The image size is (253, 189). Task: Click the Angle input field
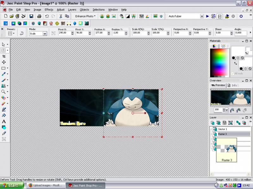241,33
